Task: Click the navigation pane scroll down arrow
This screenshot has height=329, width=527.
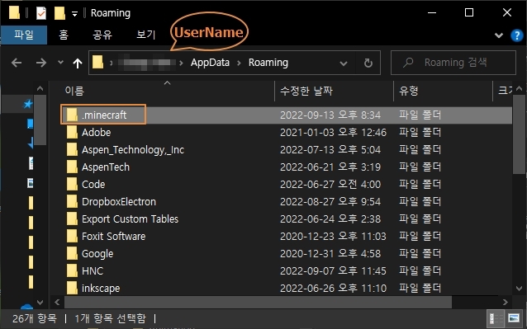Action: point(40,302)
